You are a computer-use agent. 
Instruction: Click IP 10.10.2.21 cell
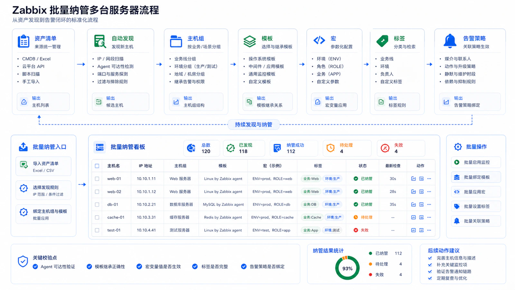[x=146, y=204]
